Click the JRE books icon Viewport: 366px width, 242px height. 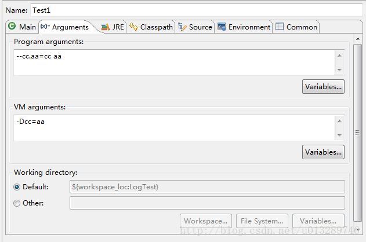[106, 27]
